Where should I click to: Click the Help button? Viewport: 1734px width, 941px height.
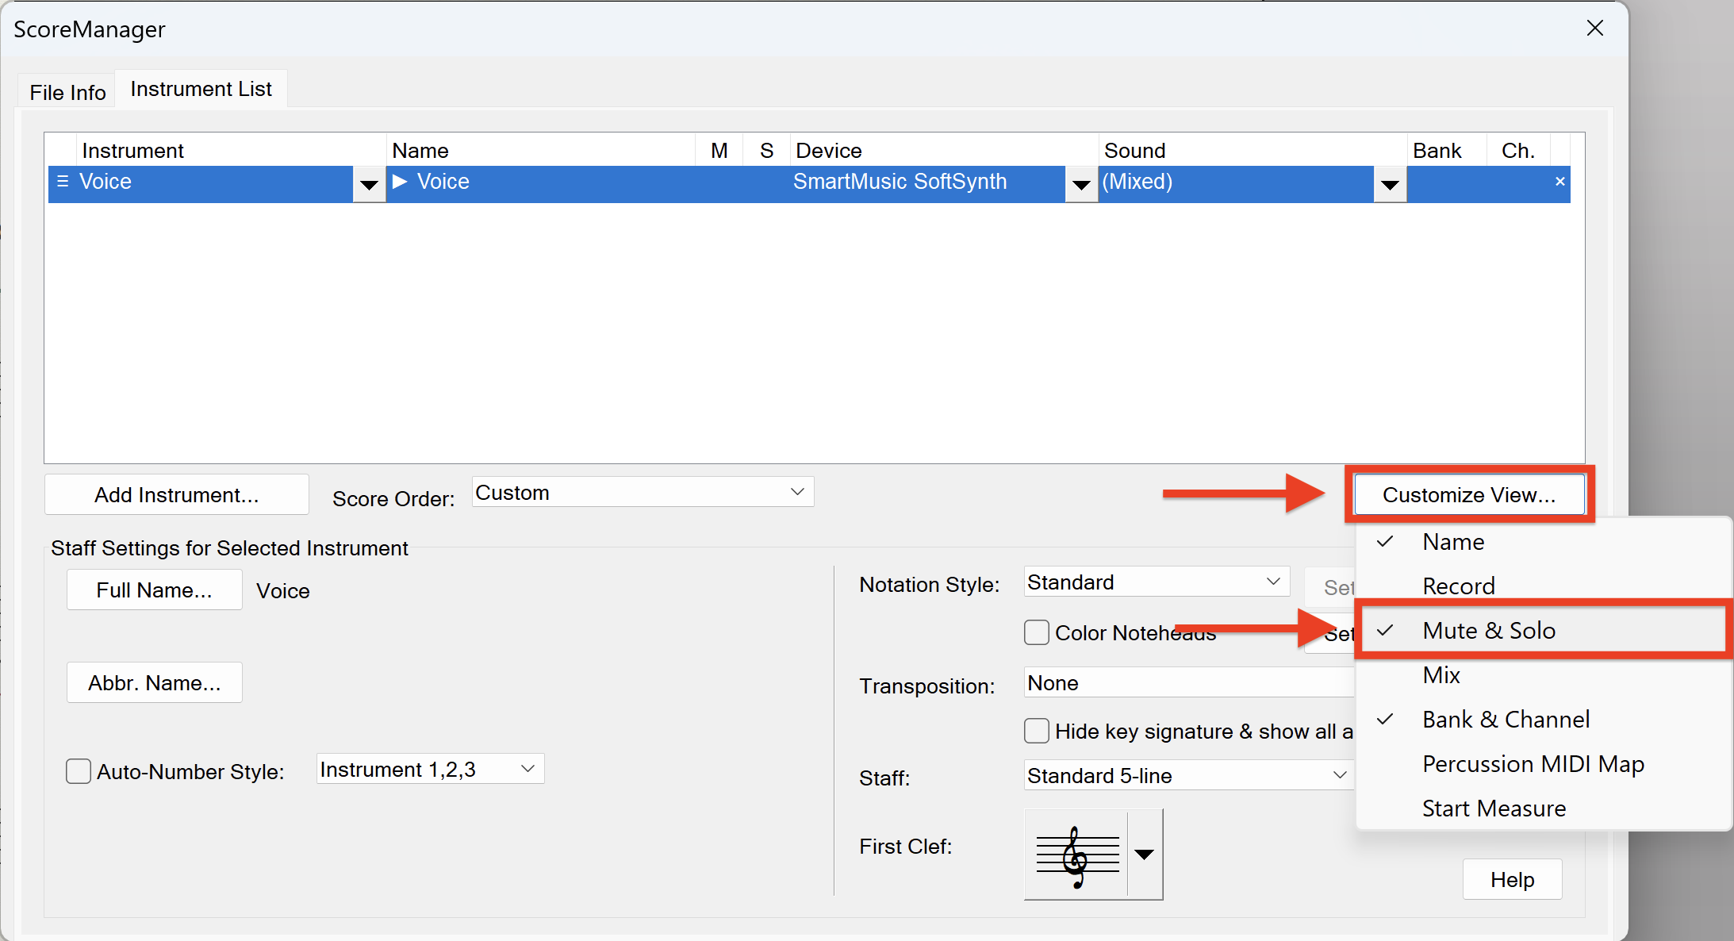[x=1512, y=879]
